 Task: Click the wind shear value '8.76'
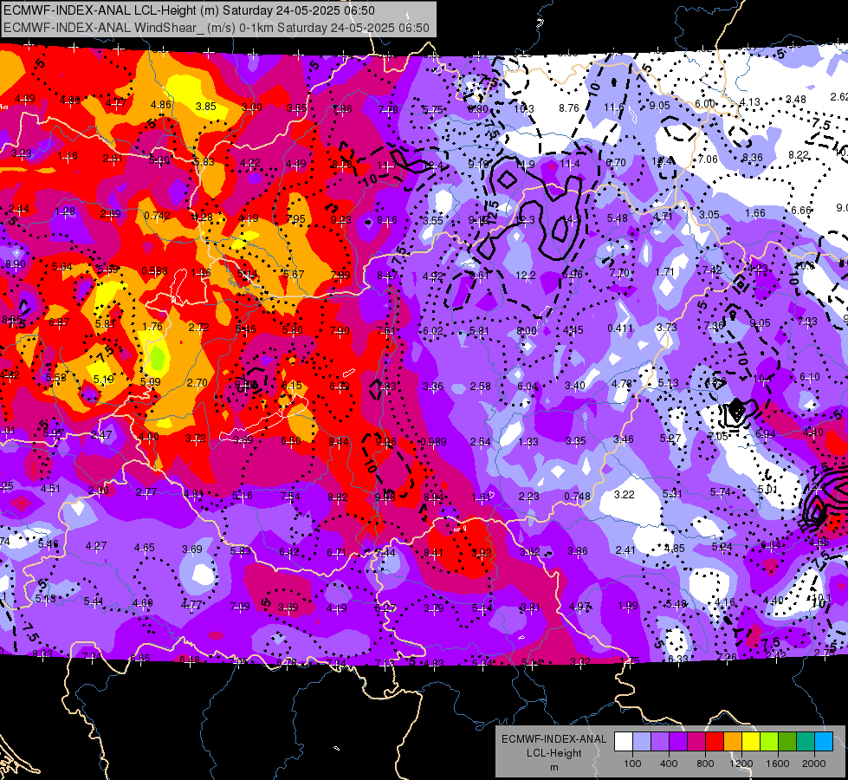pyautogui.click(x=569, y=108)
